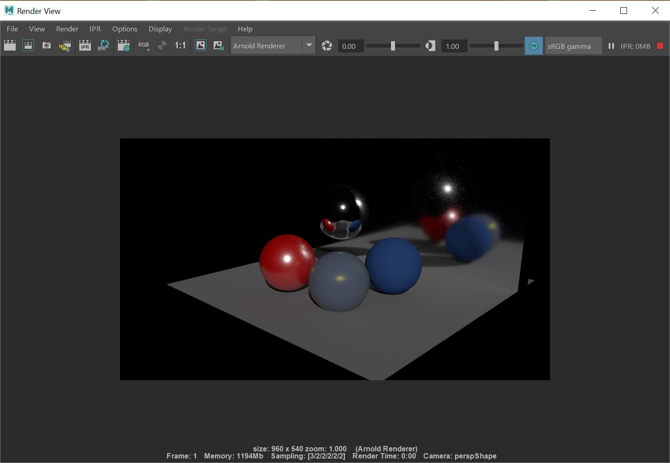Open the IPR menu
Viewport: 670px width, 463px height.
click(x=94, y=29)
